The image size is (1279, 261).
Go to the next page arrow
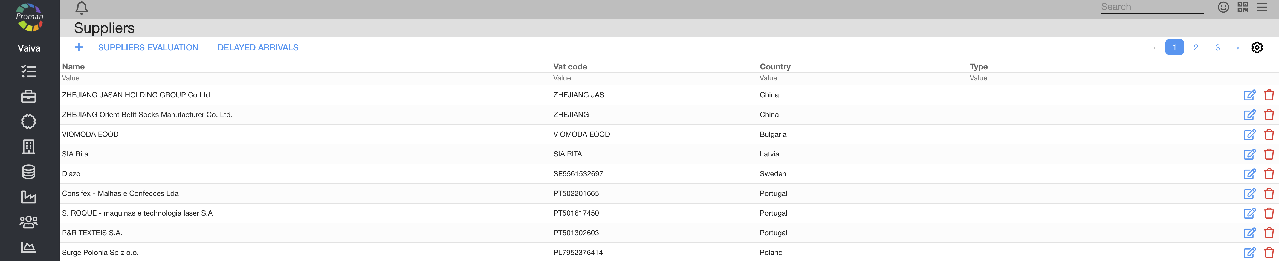1238,48
